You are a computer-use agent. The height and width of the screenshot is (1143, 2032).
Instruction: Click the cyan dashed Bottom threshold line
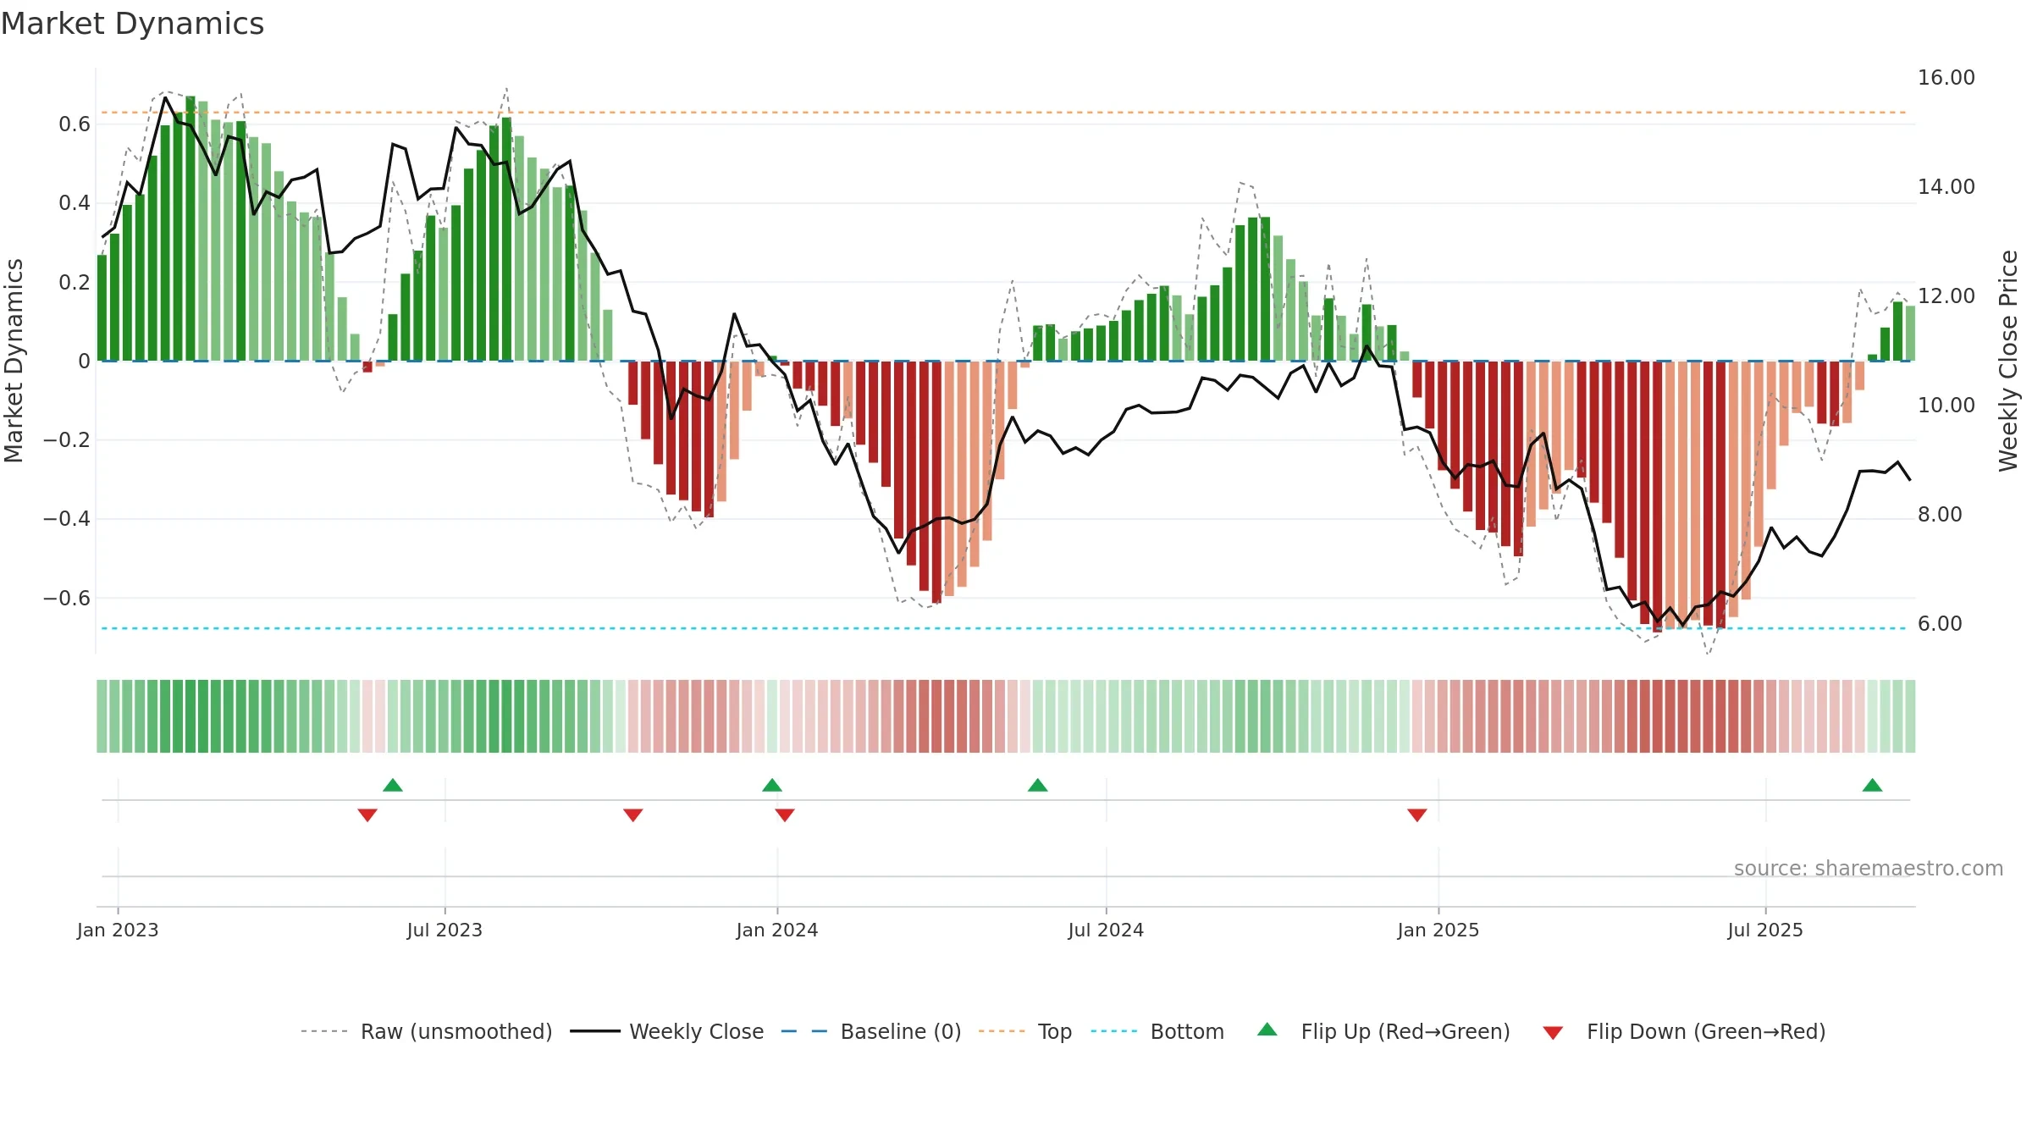1004,628
